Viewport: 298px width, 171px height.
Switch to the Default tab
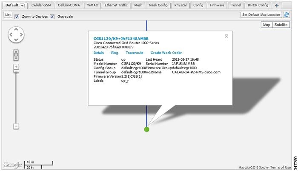pyautogui.click(x=15, y=5)
